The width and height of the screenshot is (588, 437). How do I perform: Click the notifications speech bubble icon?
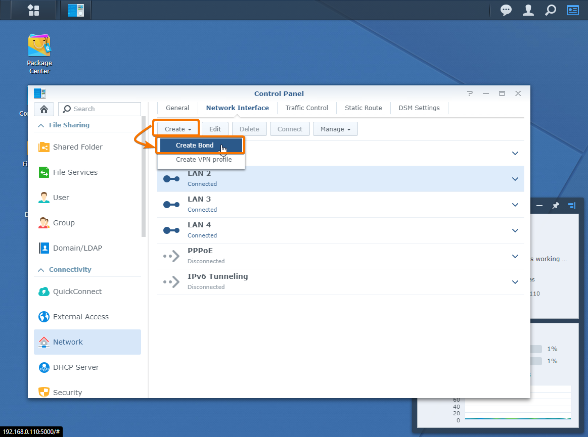point(506,10)
